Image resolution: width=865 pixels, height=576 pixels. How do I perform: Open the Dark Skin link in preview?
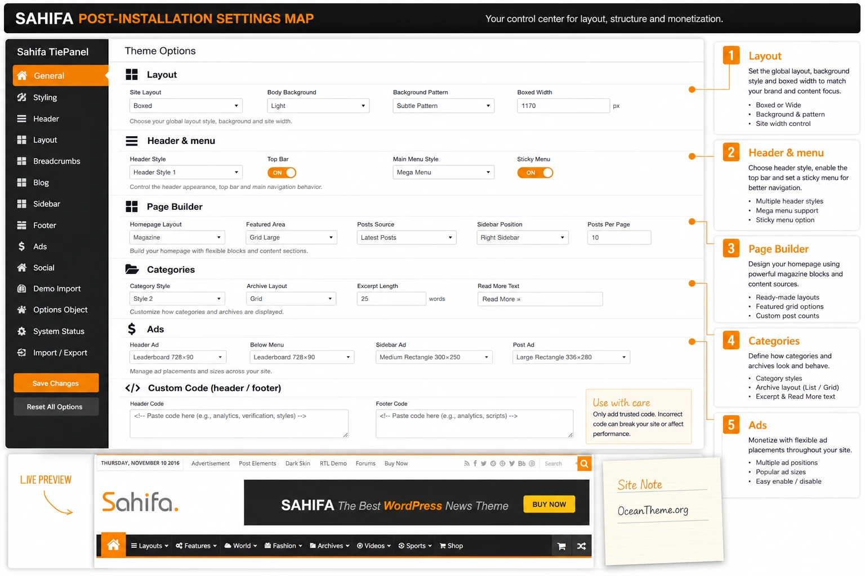(x=297, y=463)
